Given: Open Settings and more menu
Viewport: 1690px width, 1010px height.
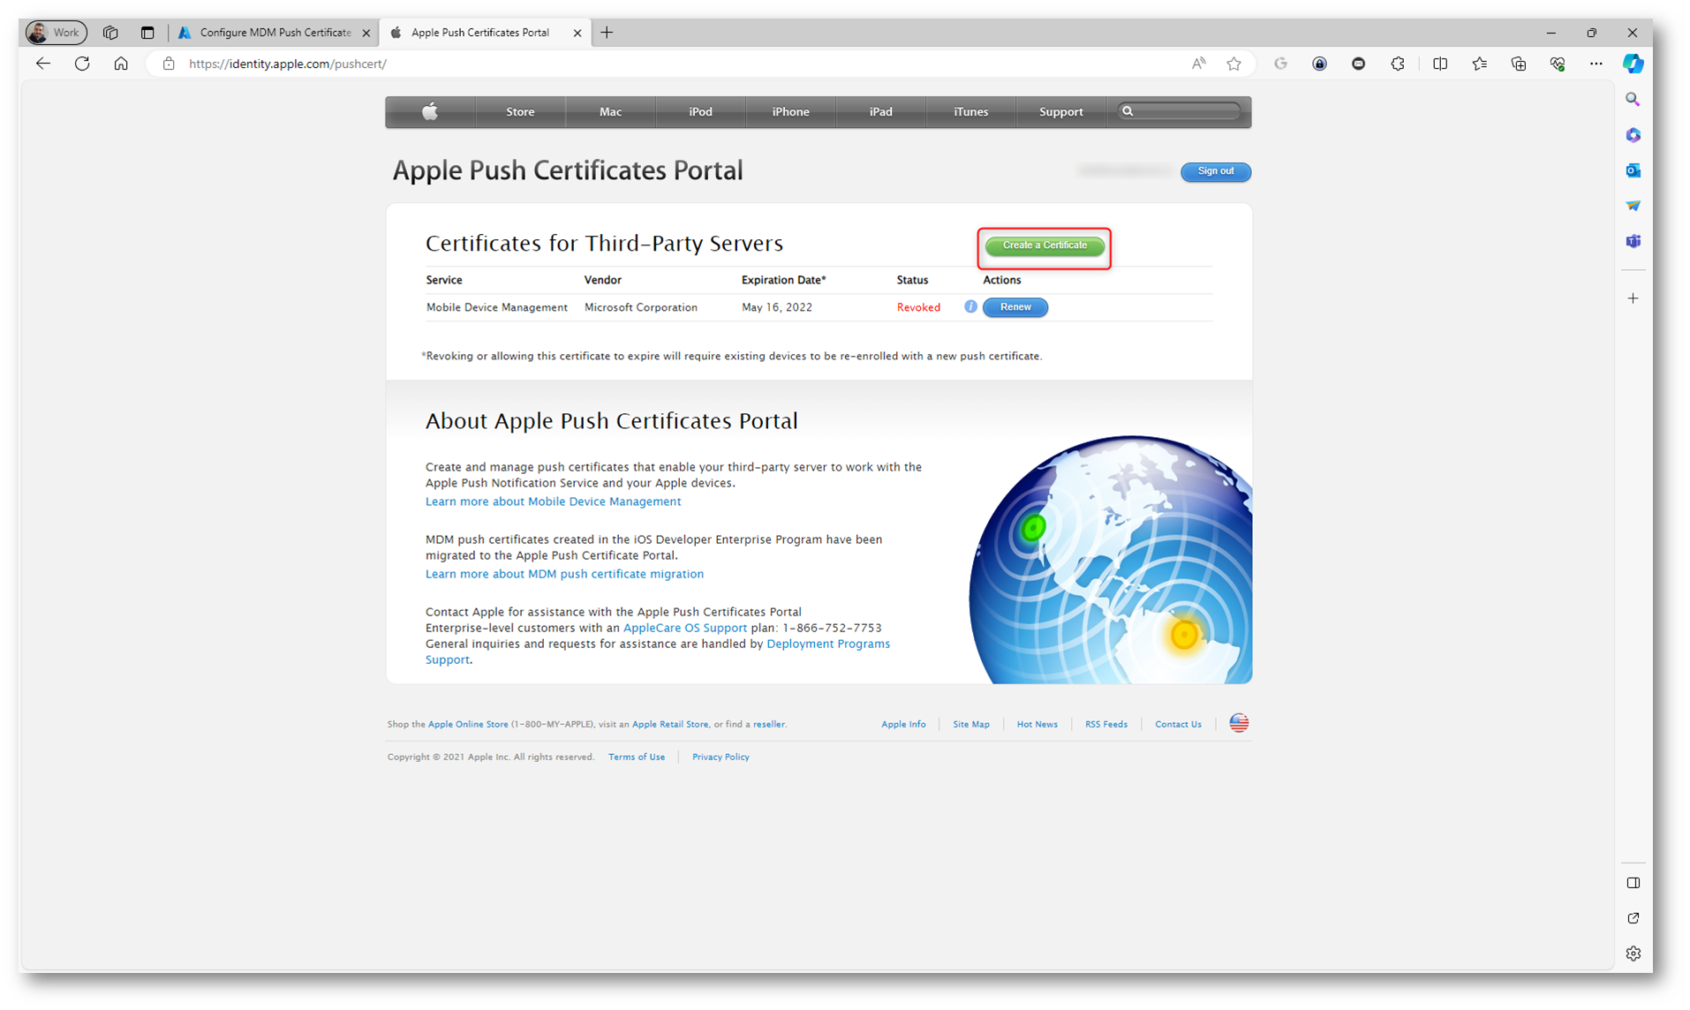Looking at the screenshot, I should point(1596,64).
